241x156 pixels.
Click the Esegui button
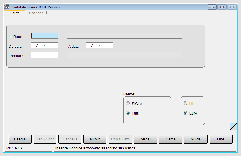point(20,139)
